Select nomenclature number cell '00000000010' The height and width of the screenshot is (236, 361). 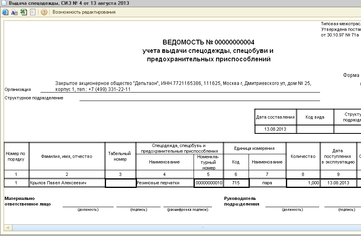pyautogui.click(x=208, y=183)
